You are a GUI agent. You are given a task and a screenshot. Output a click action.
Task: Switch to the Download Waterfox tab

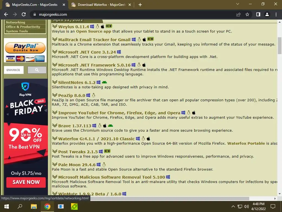point(101,5)
